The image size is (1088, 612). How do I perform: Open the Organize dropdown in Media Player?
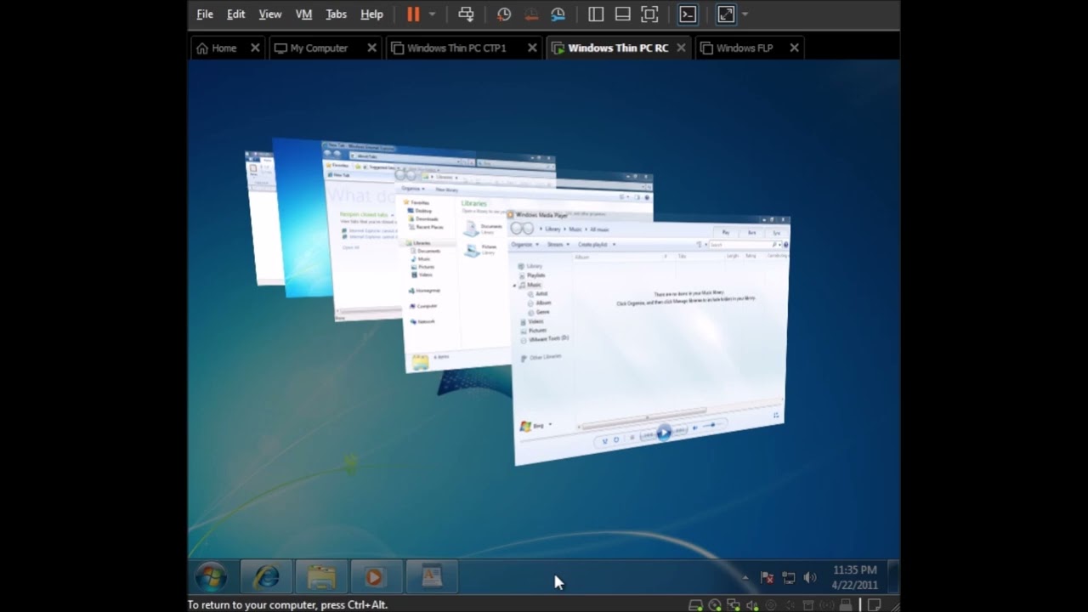(524, 245)
